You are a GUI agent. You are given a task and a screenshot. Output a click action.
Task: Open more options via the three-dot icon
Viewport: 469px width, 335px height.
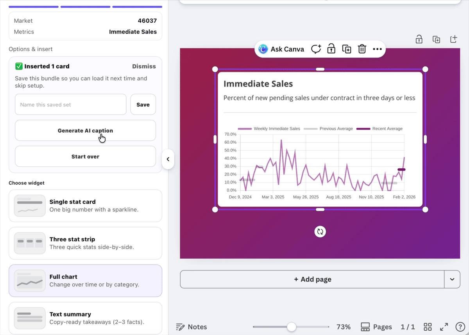click(x=377, y=49)
